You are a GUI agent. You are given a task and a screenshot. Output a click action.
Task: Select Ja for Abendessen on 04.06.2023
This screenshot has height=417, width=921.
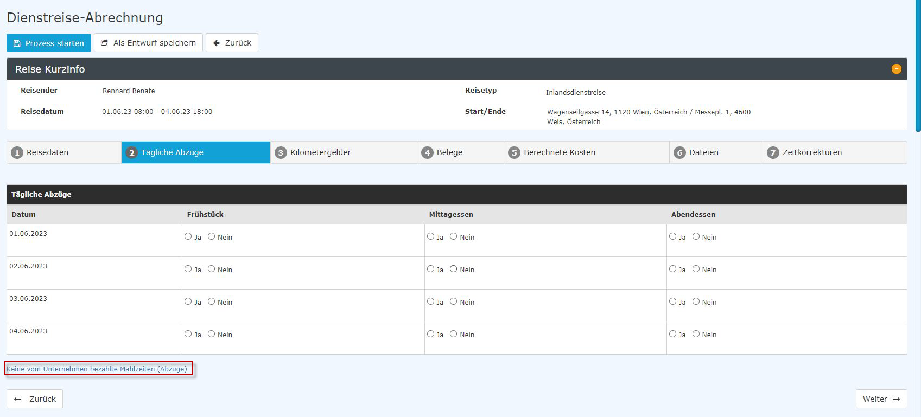click(673, 334)
